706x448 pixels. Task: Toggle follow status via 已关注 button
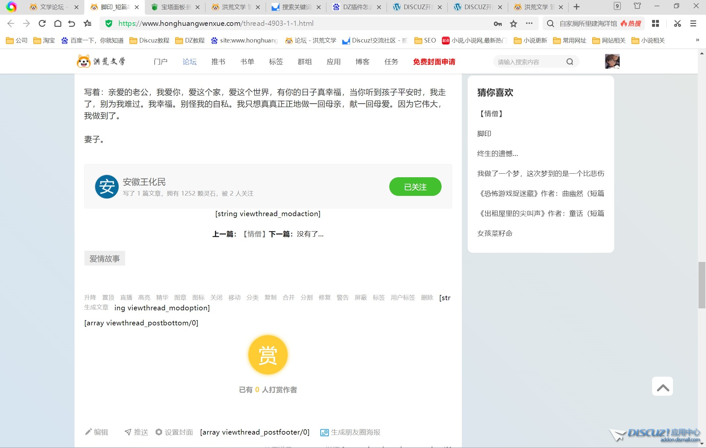tap(415, 186)
